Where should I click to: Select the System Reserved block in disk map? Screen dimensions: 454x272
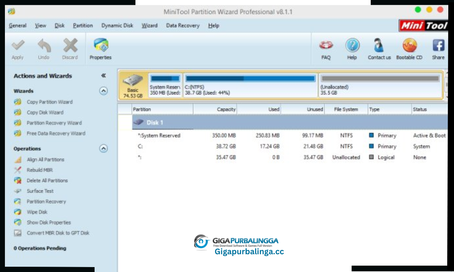[x=165, y=86]
